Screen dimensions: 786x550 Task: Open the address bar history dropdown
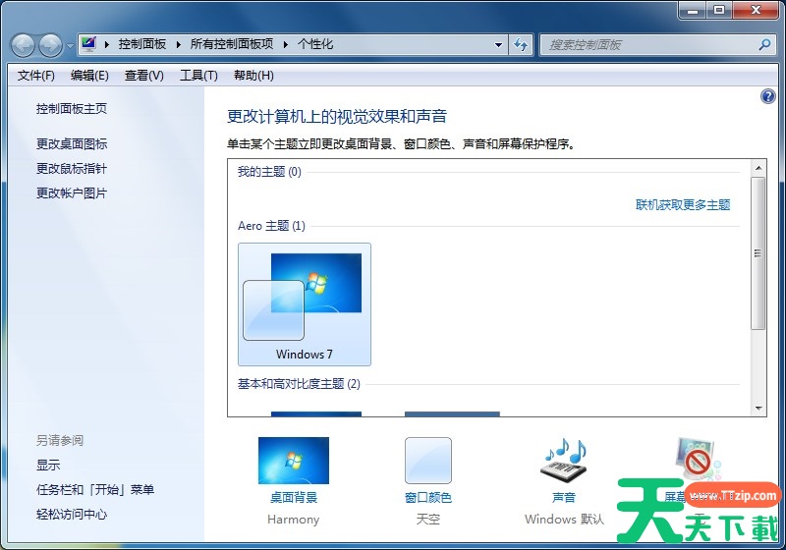coord(498,44)
